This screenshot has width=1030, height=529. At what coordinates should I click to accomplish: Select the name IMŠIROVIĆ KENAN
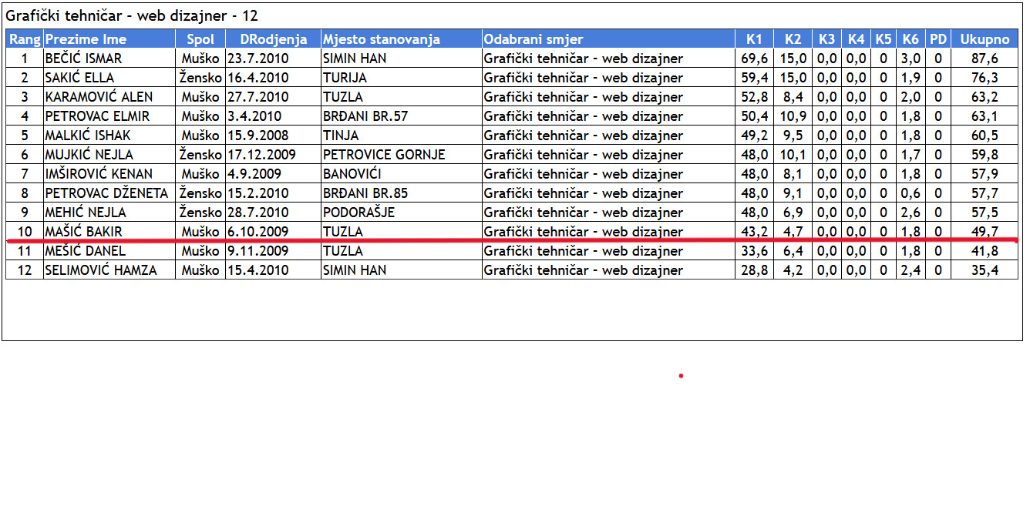[99, 174]
